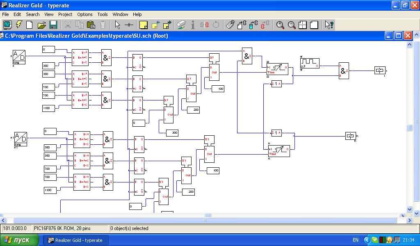The image size is (420, 246).
Task: Click the circular rotate arrow icon
Action: (x=216, y=25)
